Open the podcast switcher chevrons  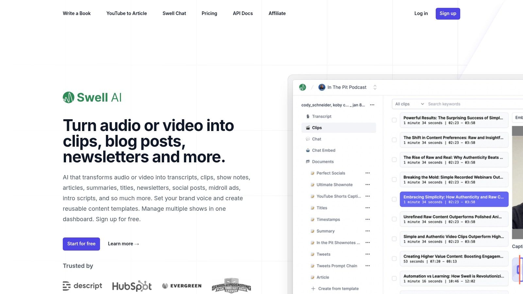coord(375,87)
